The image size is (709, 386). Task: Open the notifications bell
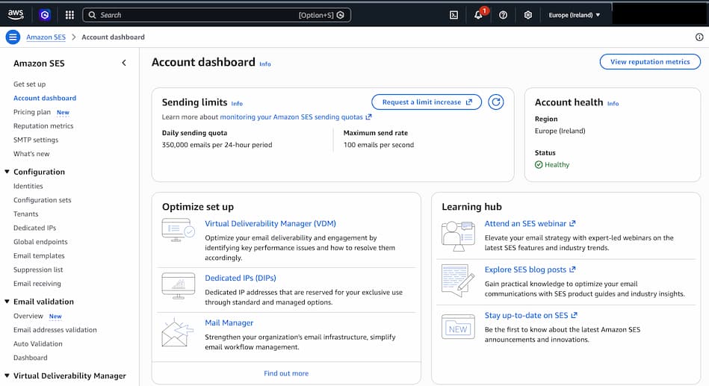(x=478, y=15)
